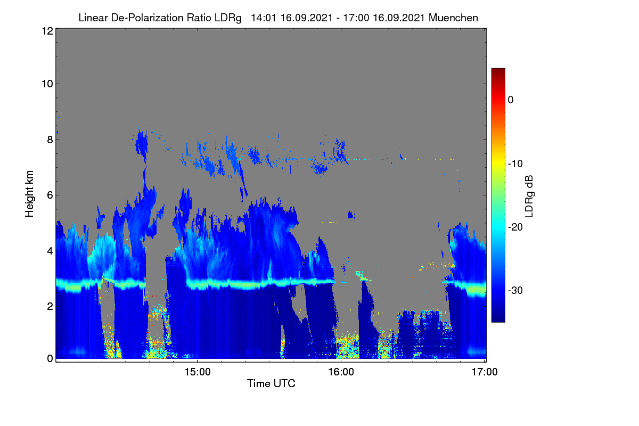
Task: Click the height tick label '2'
Action: [50, 306]
